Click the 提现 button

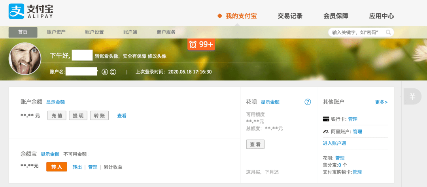coord(78,116)
